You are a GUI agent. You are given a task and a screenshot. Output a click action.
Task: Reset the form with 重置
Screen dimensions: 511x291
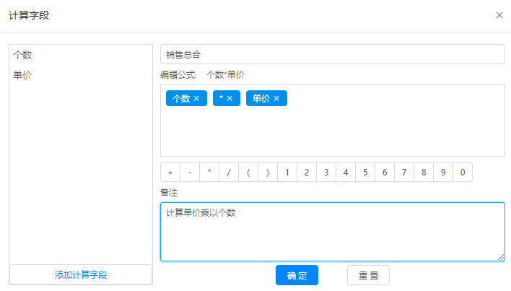coord(368,276)
